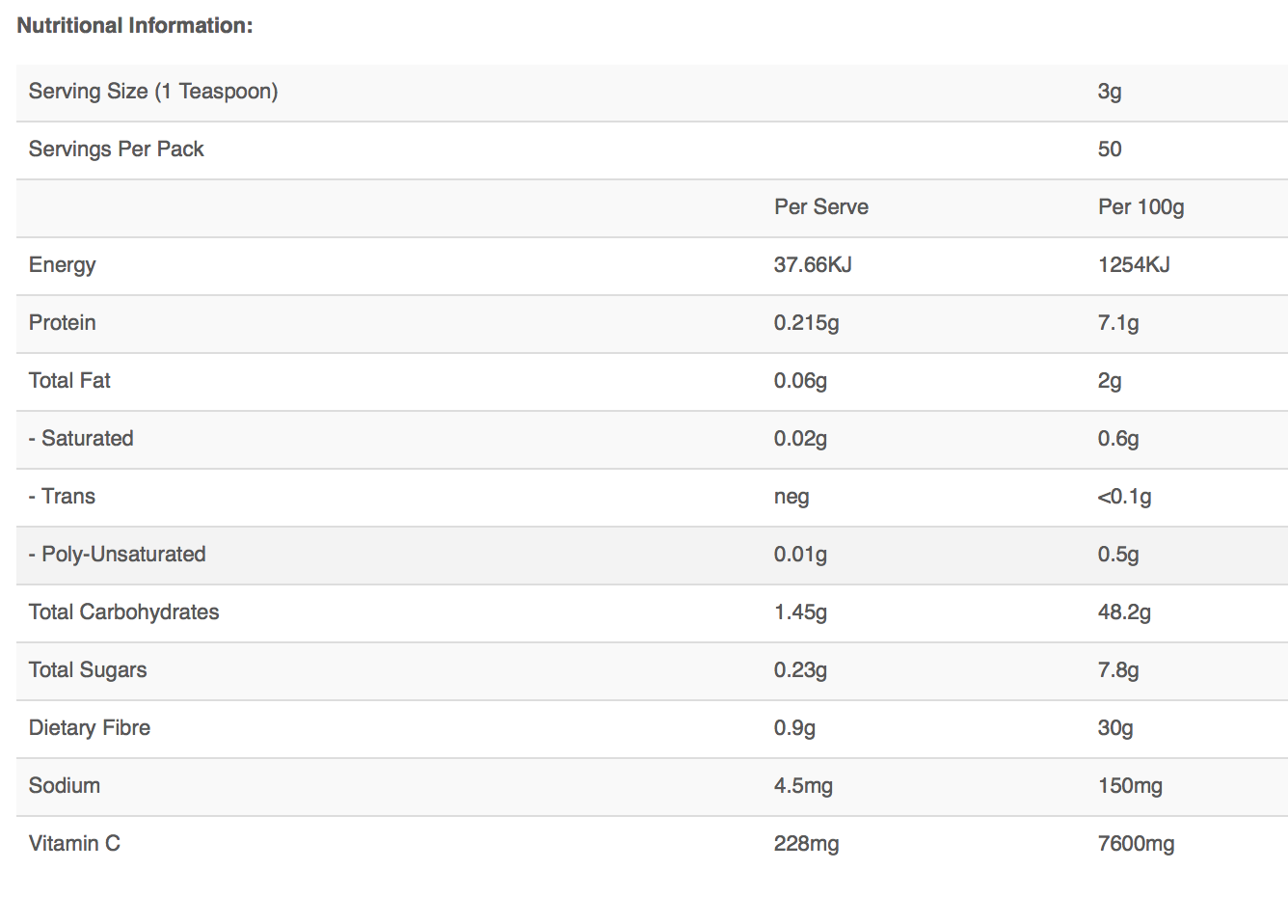Select the 3g serving size value
The image size is (1288, 897).
point(1109,92)
